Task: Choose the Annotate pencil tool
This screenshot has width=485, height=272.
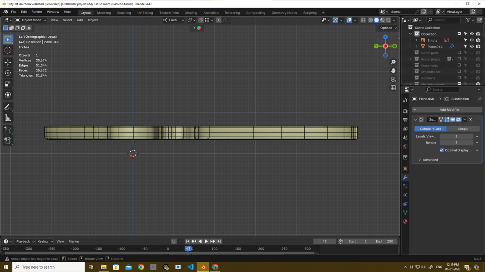Action: pos(8,107)
